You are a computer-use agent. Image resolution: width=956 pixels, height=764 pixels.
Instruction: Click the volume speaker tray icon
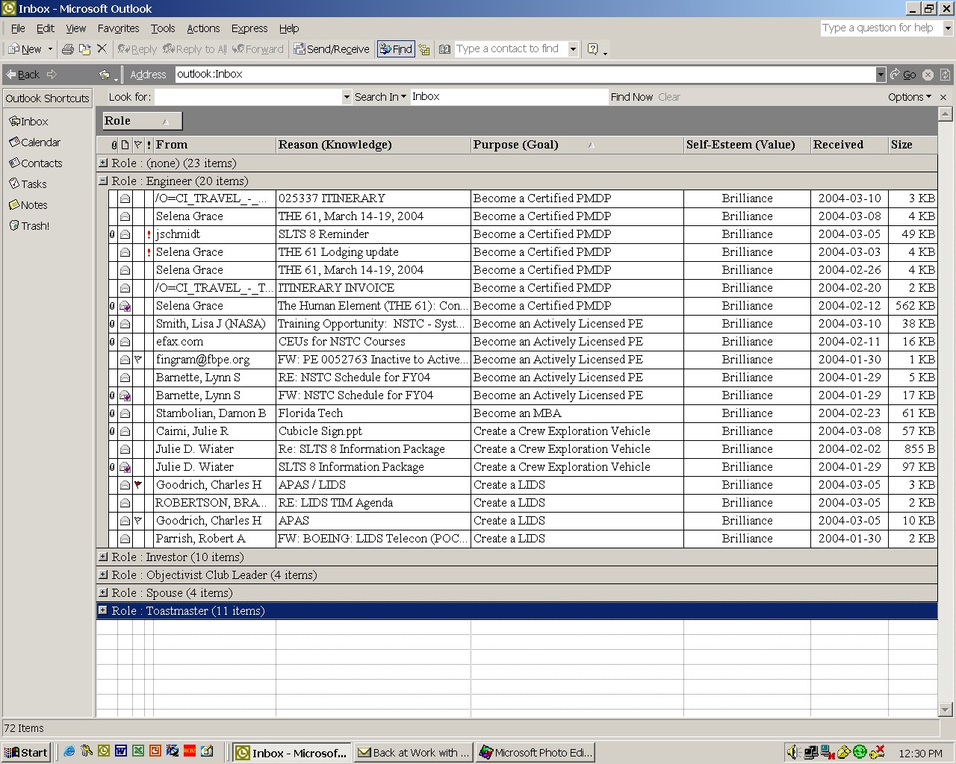(793, 752)
